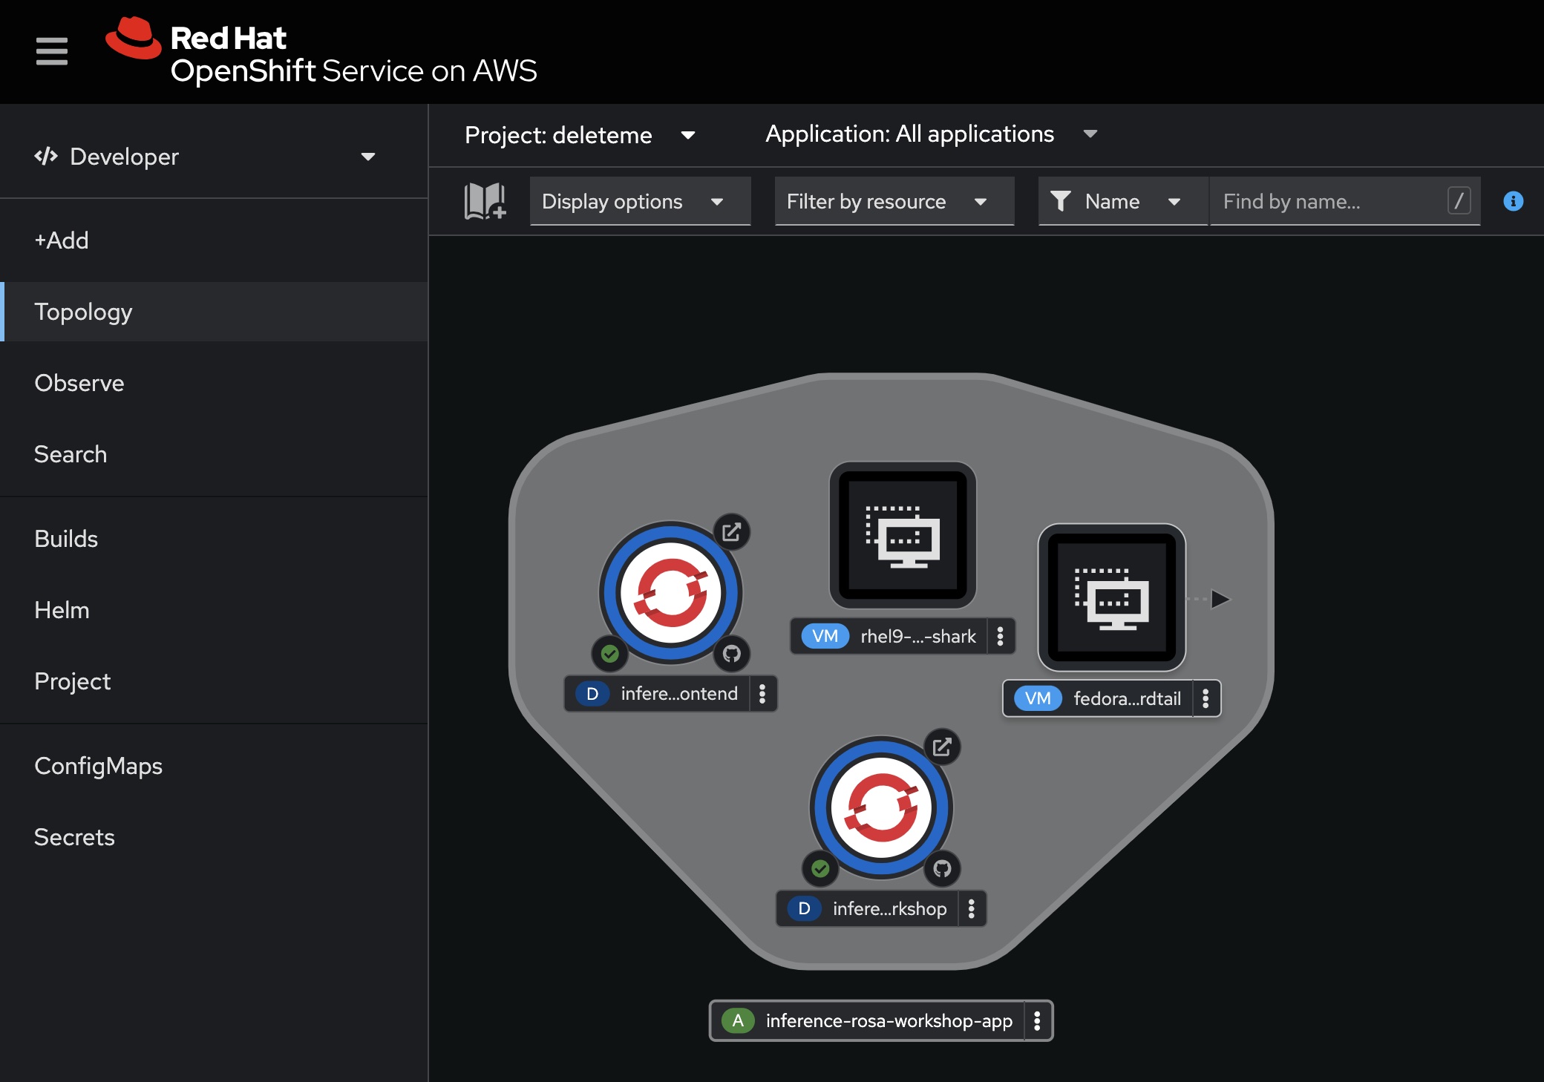Click the quick start catalog book icon

[x=484, y=201]
